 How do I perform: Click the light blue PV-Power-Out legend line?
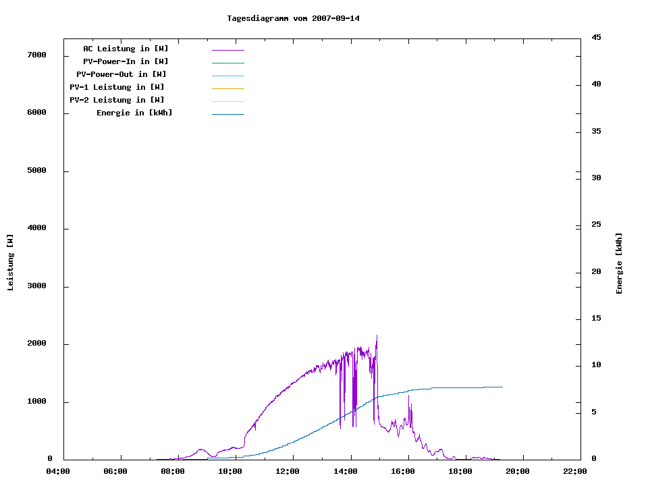227,76
